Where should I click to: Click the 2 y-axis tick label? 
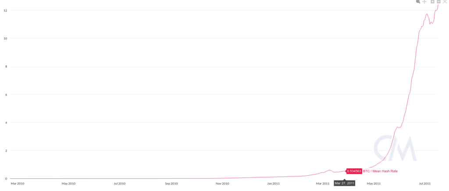click(6, 151)
